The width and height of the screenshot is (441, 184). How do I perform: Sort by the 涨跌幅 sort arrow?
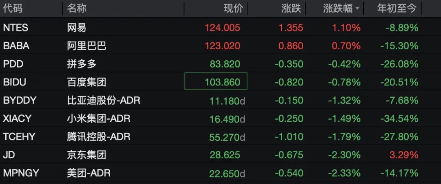(x=357, y=9)
